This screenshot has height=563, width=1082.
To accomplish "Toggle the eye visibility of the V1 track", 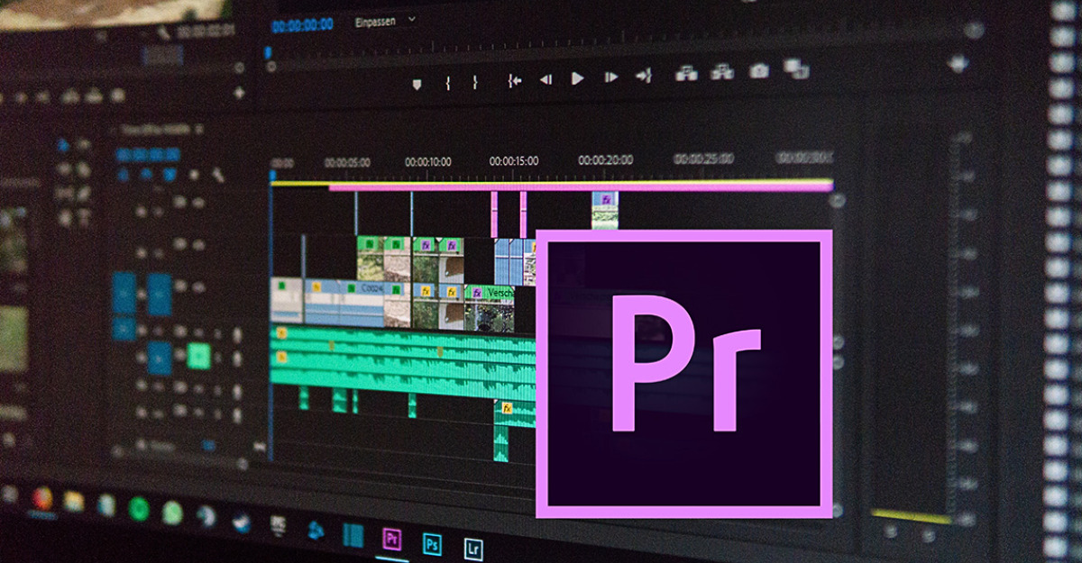I will point(199,286).
